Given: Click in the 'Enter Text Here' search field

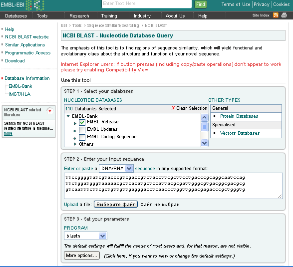Looking at the screenshot, I should click(147, 4).
